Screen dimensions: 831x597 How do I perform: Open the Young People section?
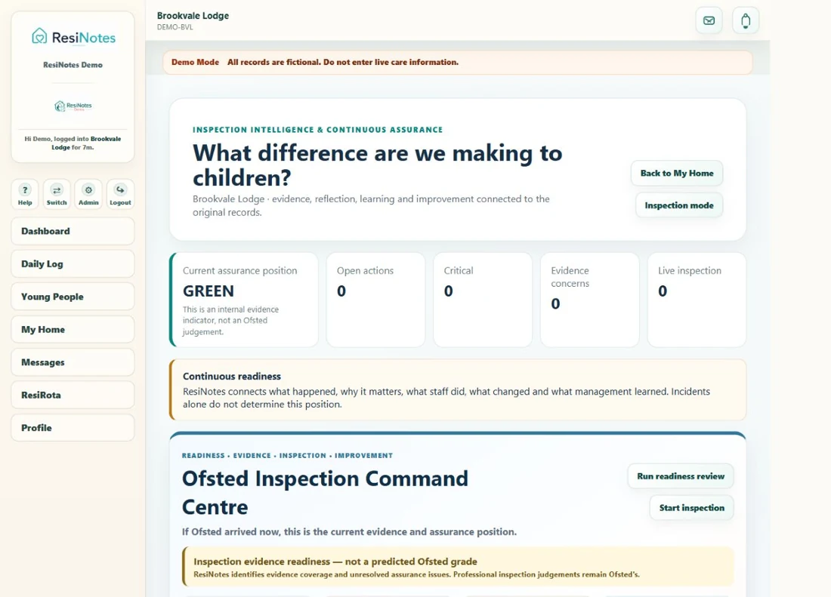click(73, 297)
